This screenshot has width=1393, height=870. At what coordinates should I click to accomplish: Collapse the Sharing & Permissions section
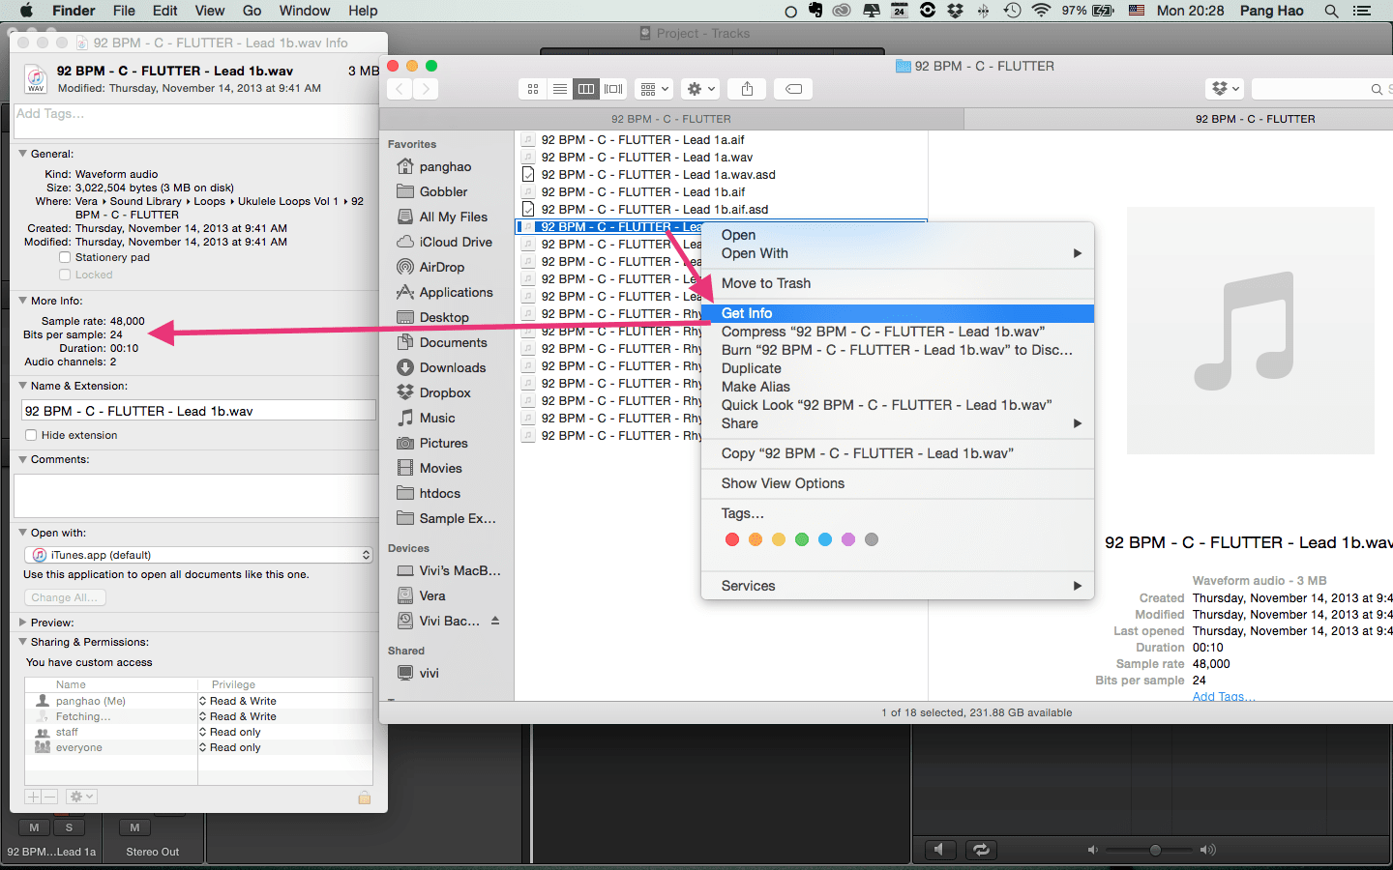[22, 642]
